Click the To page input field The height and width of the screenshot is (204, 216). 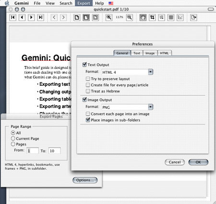pos(55,150)
